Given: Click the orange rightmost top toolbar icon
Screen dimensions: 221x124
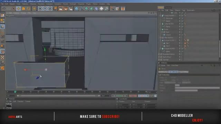Looking at the screenshot, I should pos(123,9).
